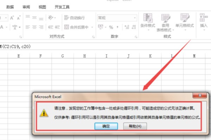Screen dimensions: 211x140
Task: Switch to the 开发工具 ribbon tab
Action: click(x=62, y=7)
